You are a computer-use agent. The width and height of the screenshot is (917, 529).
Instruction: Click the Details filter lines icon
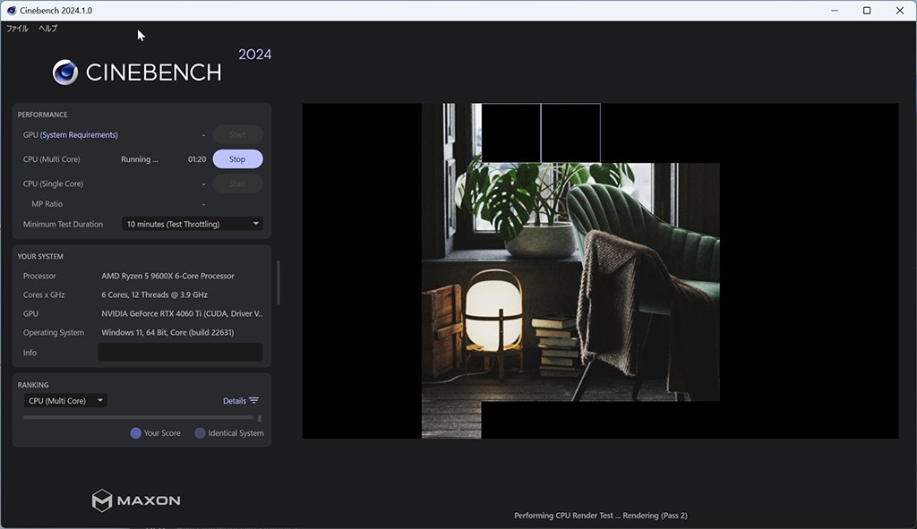point(253,400)
